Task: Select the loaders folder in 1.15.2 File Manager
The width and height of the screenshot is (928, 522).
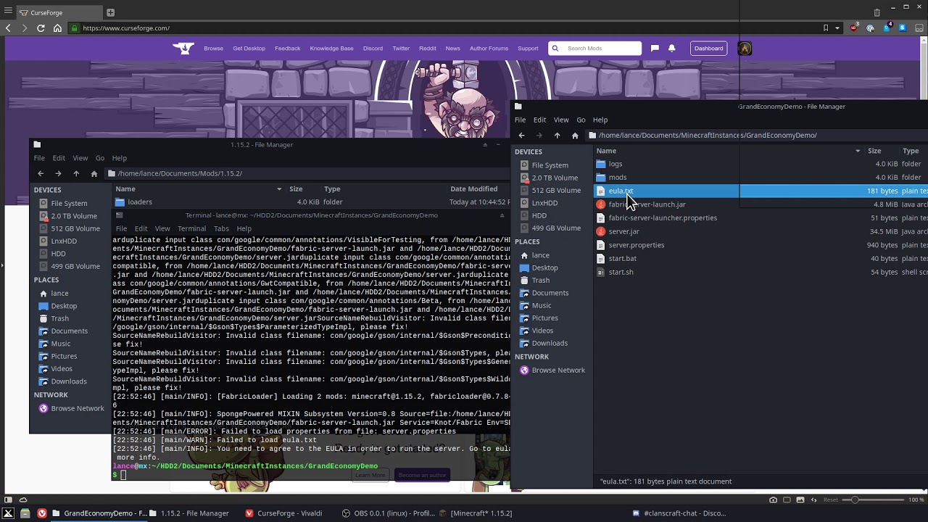Action: coord(140,202)
